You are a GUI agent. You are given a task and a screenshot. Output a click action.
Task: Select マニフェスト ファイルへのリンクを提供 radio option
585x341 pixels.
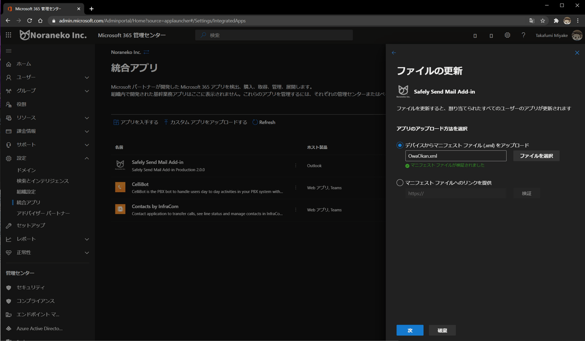pyautogui.click(x=400, y=182)
